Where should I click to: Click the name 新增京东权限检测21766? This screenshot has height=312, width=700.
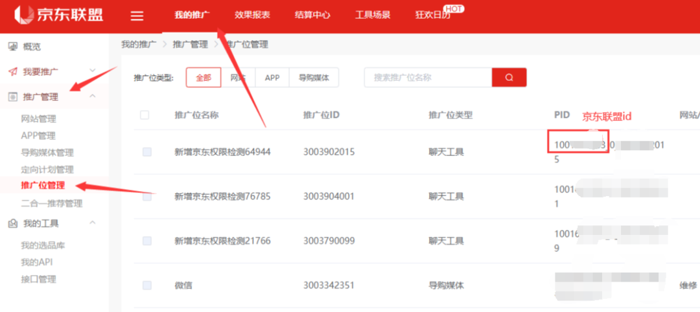pos(222,241)
